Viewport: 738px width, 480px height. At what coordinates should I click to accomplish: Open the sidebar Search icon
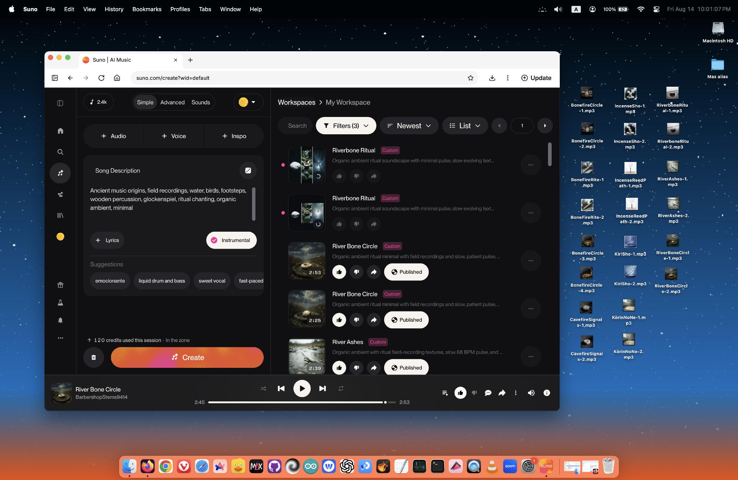click(x=60, y=152)
